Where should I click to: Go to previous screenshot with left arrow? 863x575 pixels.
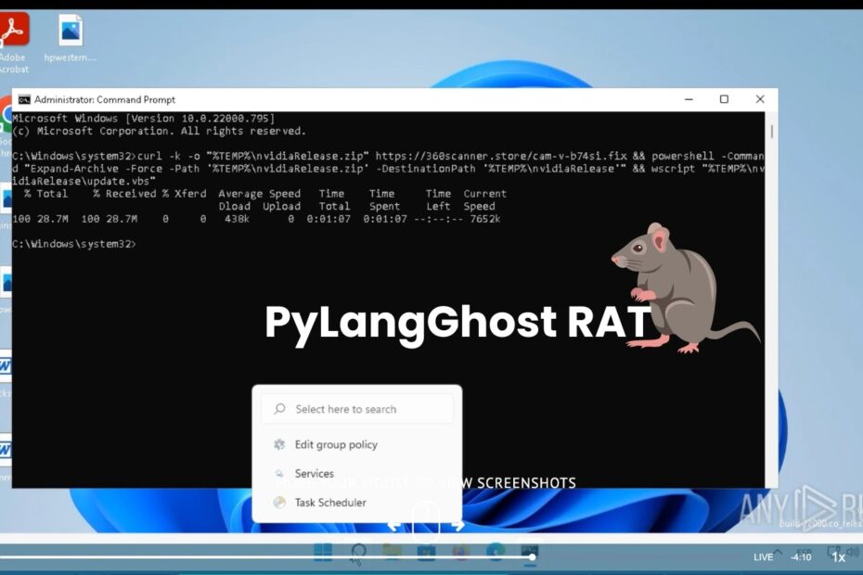click(394, 526)
